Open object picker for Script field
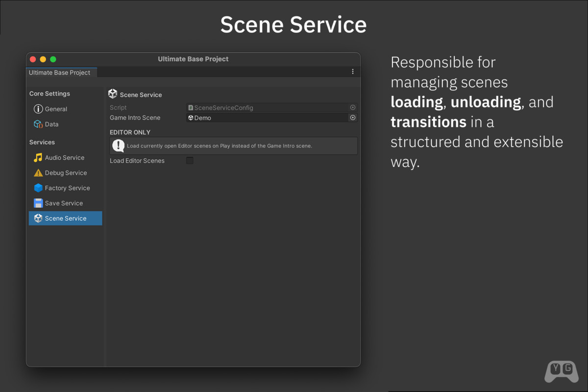 (352, 107)
